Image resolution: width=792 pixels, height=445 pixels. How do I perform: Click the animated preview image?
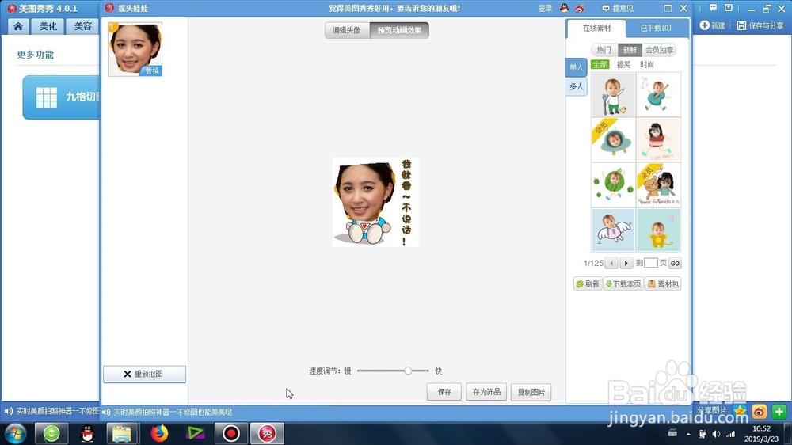(x=375, y=202)
